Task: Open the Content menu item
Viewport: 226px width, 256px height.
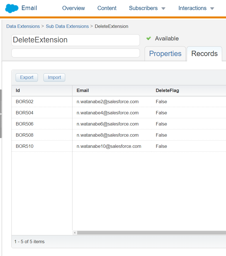Action: click(x=107, y=8)
